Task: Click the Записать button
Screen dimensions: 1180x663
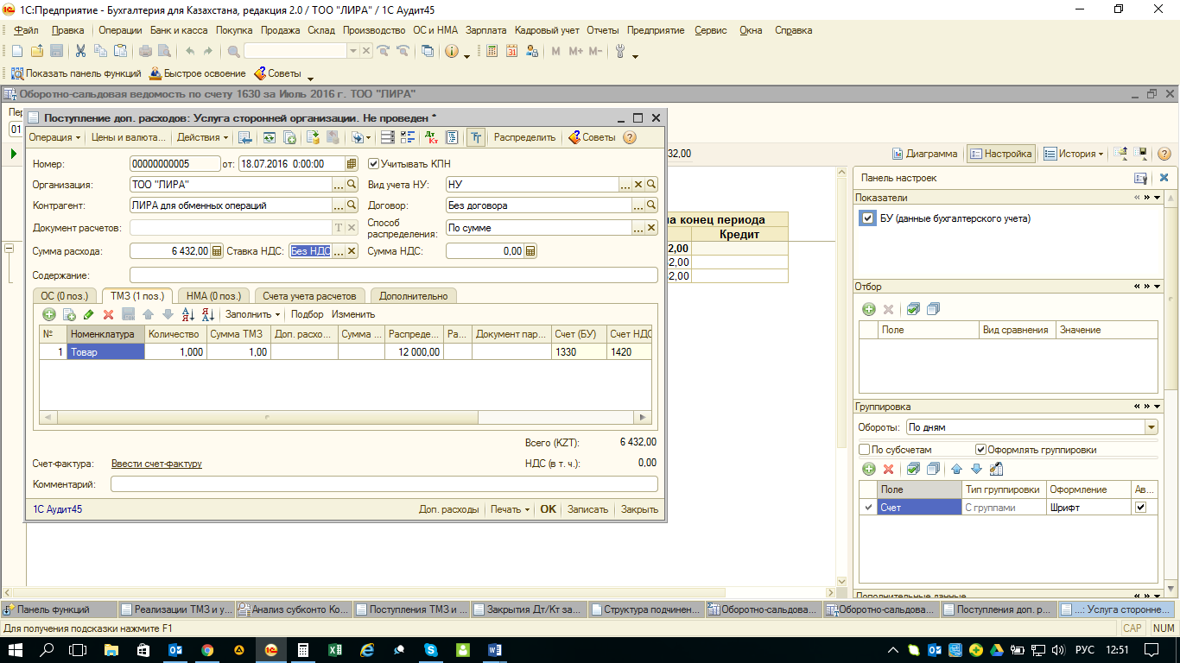Action: 587,509
